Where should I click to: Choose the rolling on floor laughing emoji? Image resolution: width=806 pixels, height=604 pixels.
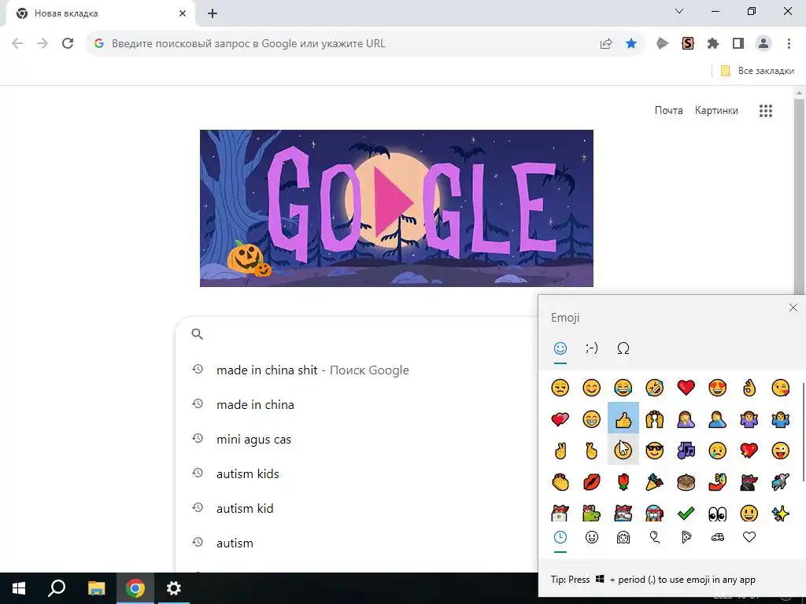click(x=654, y=387)
